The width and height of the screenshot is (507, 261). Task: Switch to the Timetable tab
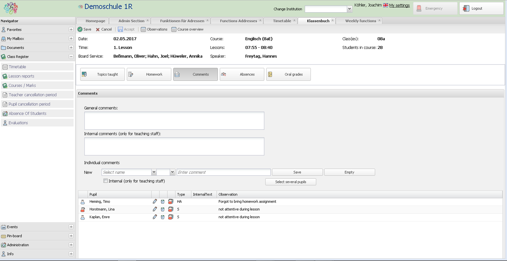[282, 21]
